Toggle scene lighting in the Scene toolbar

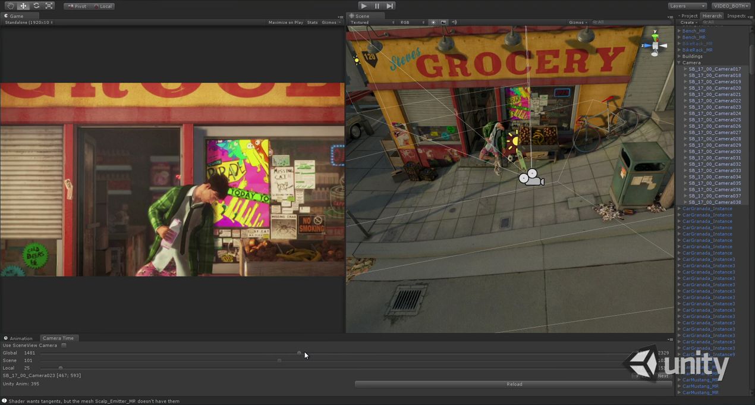[433, 23]
